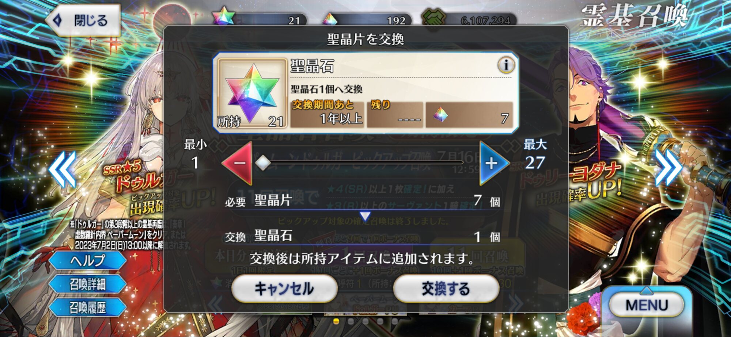Go to next banner with right chevrons
The width and height of the screenshot is (731, 337).
click(668, 167)
